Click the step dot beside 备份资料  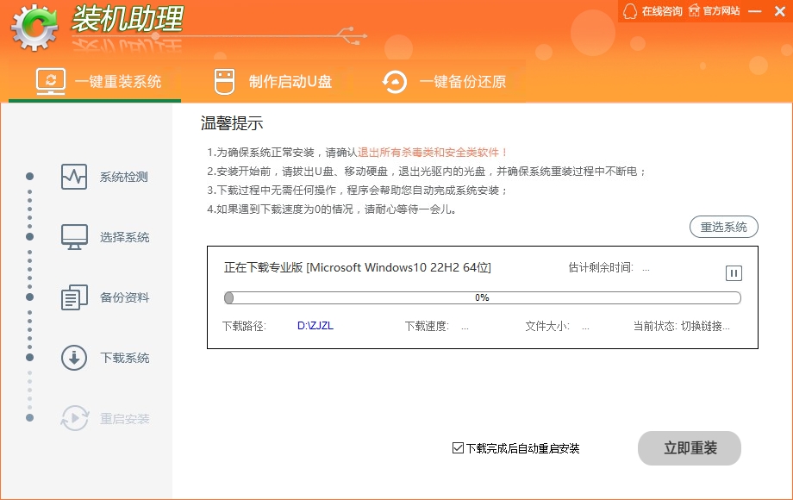30,297
